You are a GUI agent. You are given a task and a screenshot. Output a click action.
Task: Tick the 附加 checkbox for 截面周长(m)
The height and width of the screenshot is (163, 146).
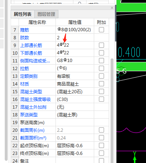101,130
